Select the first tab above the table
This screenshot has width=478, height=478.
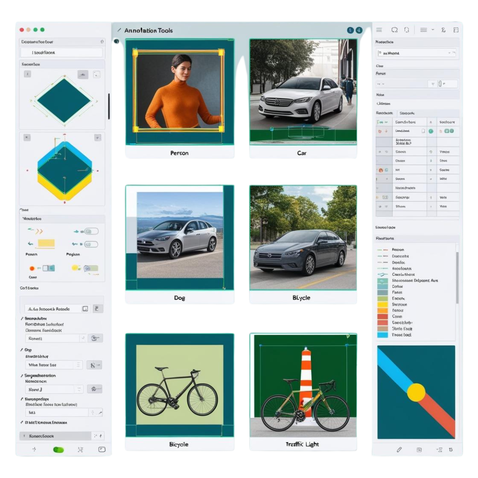click(384, 113)
